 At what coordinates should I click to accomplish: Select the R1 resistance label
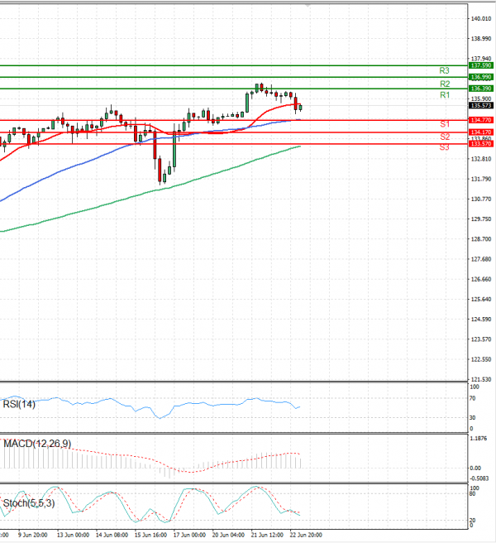click(445, 95)
